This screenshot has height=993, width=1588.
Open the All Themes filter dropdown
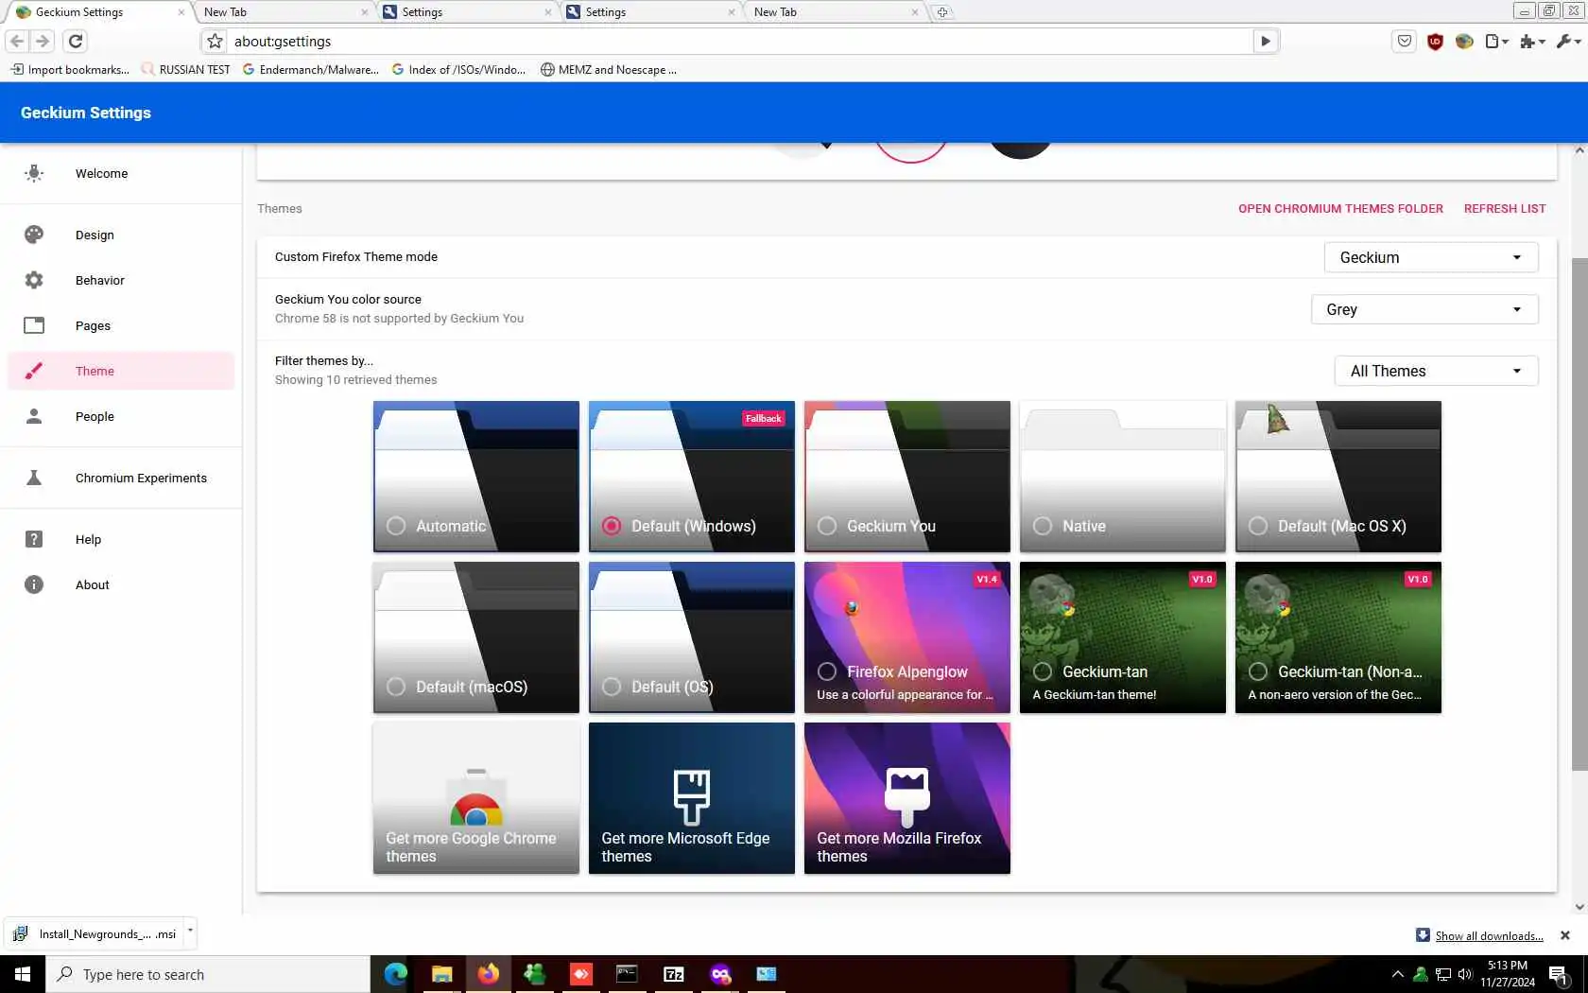[1436, 371]
